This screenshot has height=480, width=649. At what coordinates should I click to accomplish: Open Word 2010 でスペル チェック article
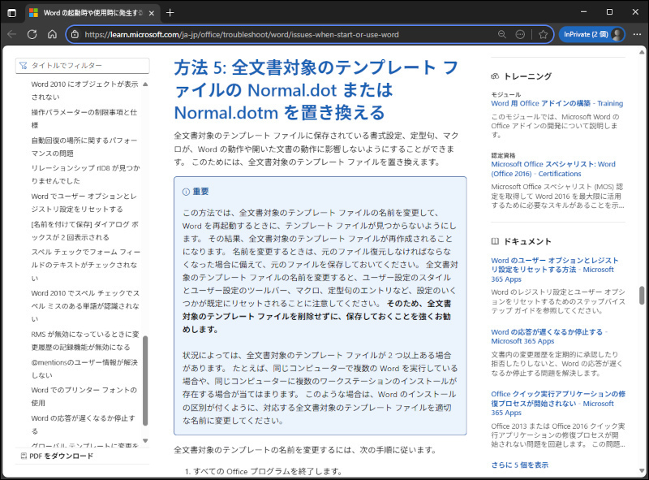(x=84, y=306)
